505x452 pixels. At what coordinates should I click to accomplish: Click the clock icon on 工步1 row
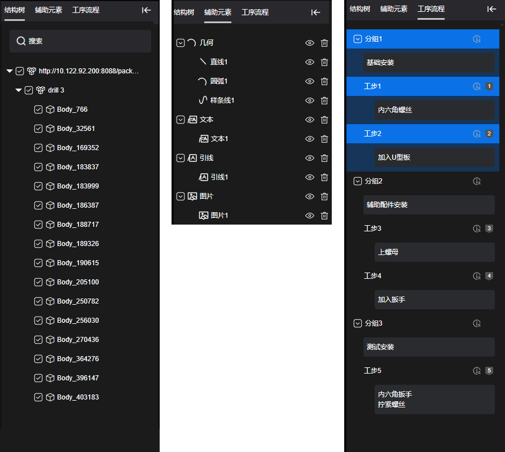(477, 86)
